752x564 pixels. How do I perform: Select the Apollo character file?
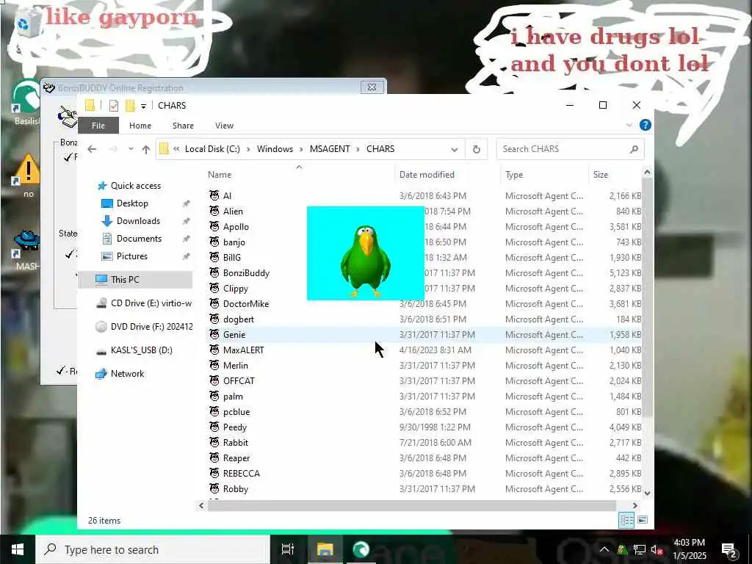coord(229,226)
